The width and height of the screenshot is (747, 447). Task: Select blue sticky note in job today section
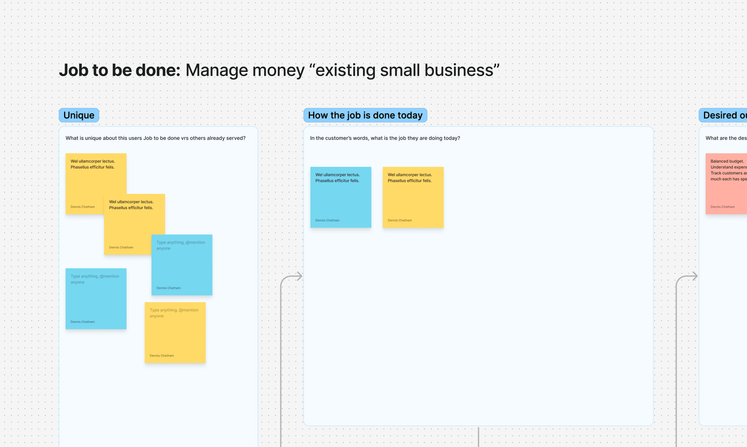(341, 197)
